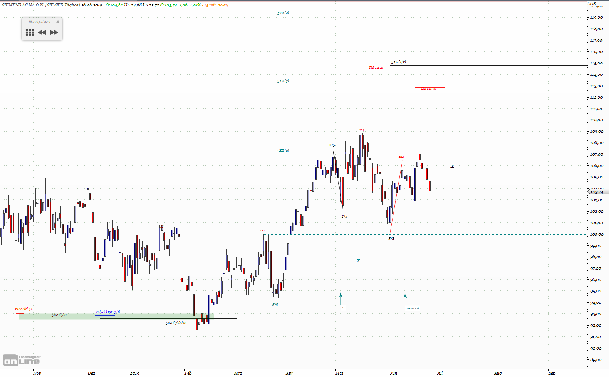Click the teal up arrow above label 1

click(x=341, y=299)
